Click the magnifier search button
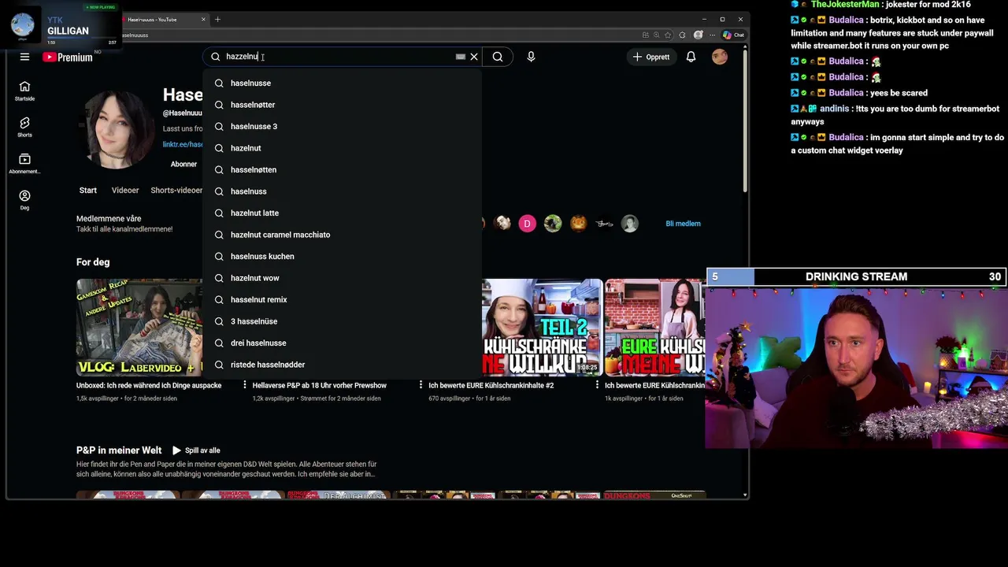This screenshot has width=1008, height=567. [498, 57]
